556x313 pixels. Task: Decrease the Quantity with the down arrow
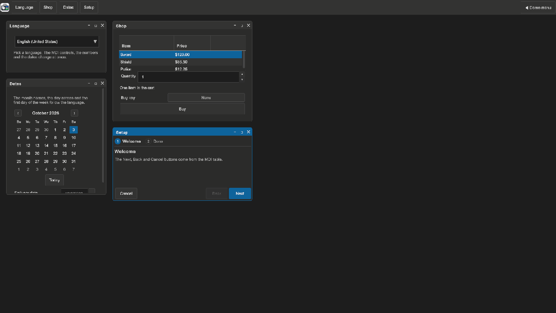click(x=242, y=80)
